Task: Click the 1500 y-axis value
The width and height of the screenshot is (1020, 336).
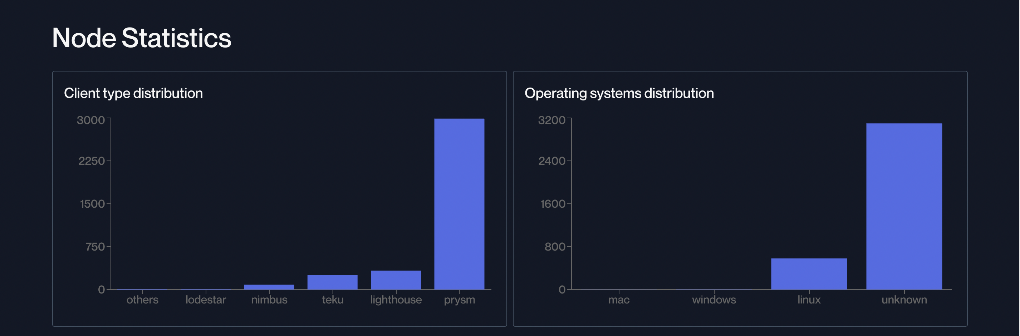Action: coord(92,204)
